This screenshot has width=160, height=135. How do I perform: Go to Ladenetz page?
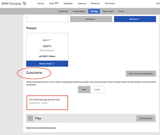click(x=82, y=4)
